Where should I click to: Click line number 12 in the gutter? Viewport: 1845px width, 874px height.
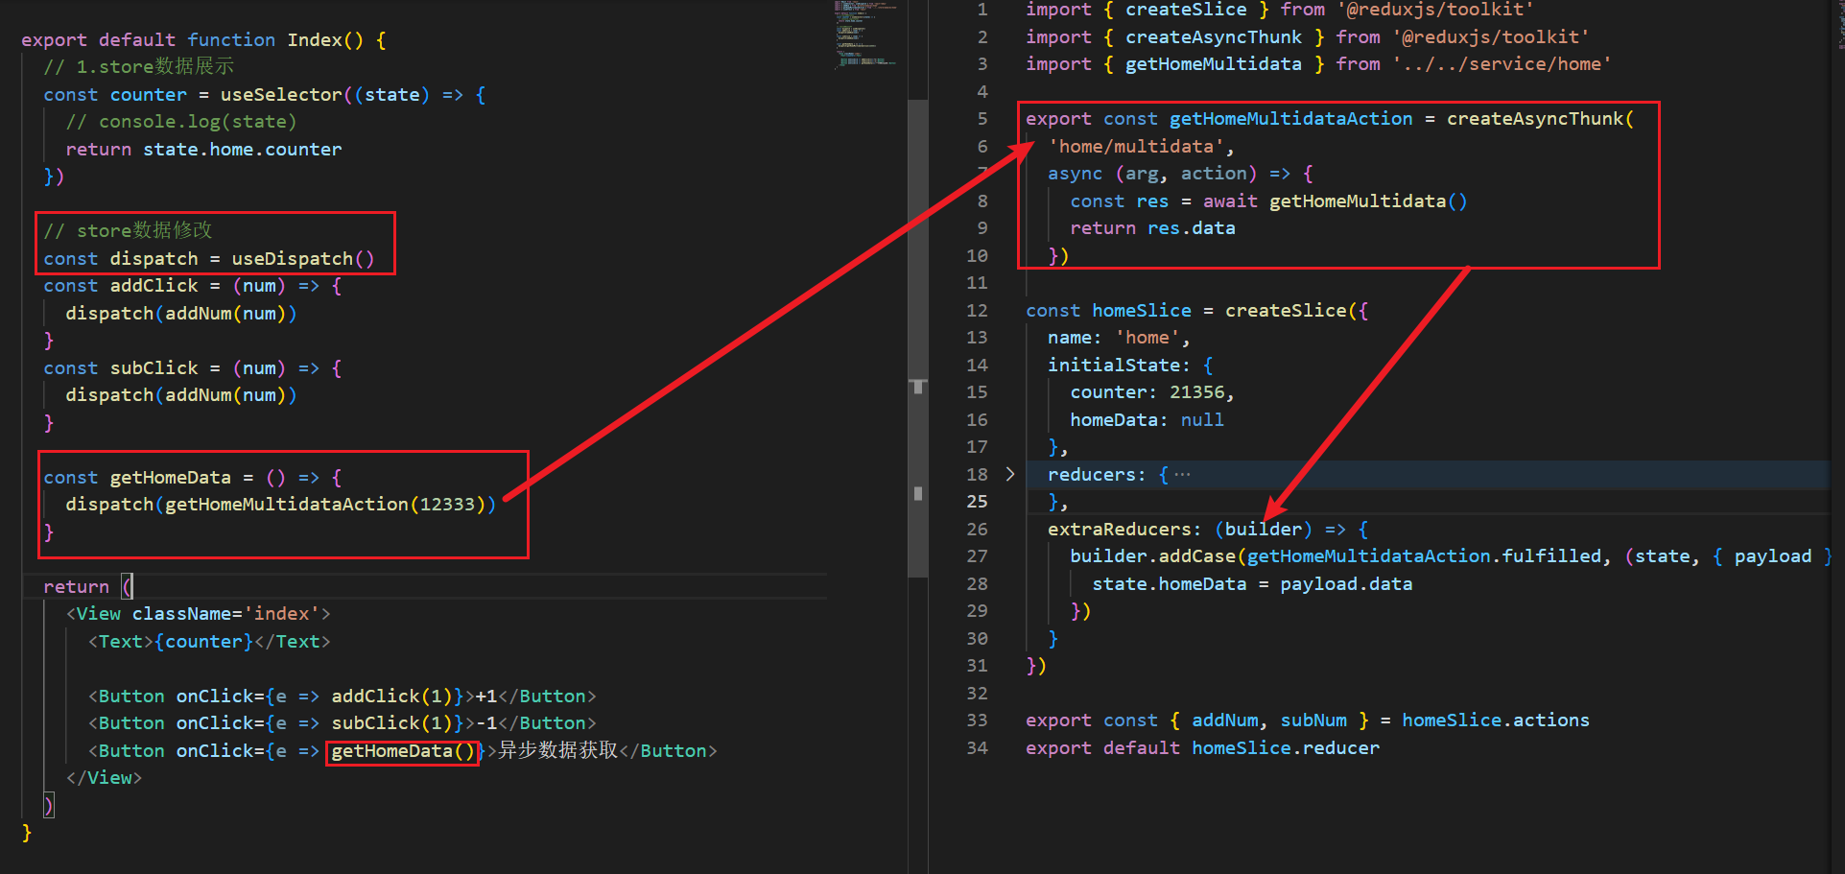pos(977,310)
